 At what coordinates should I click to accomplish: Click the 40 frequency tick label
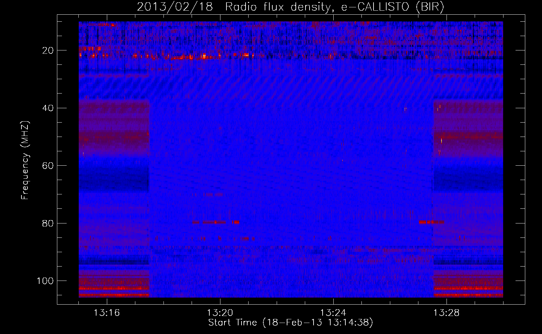pyautogui.click(x=48, y=108)
